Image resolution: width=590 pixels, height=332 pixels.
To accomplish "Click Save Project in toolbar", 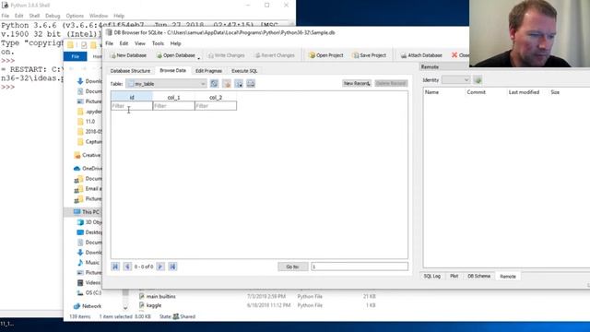I will coord(369,55).
